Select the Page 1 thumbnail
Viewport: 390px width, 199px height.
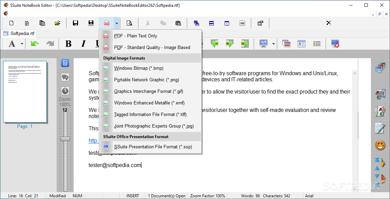(25, 92)
